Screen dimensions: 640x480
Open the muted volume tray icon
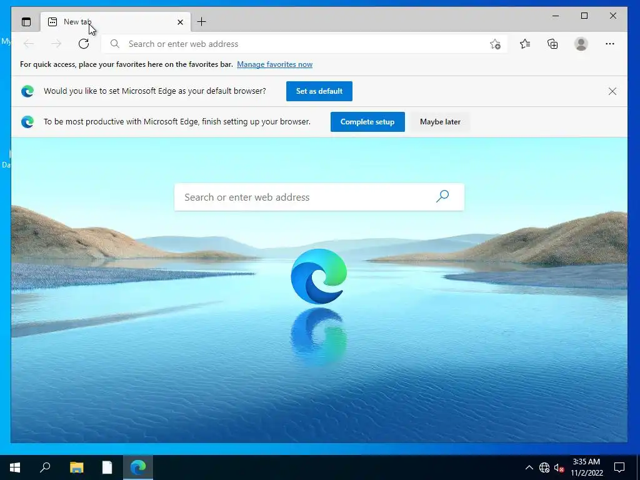(x=559, y=467)
